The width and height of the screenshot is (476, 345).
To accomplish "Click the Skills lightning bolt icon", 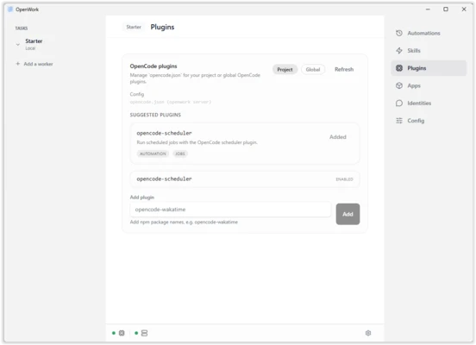I will tap(399, 51).
